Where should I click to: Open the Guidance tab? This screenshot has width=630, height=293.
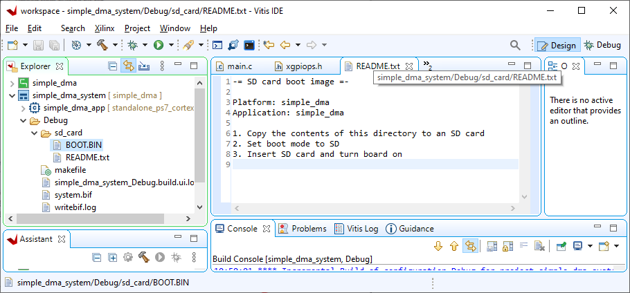click(409, 229)
